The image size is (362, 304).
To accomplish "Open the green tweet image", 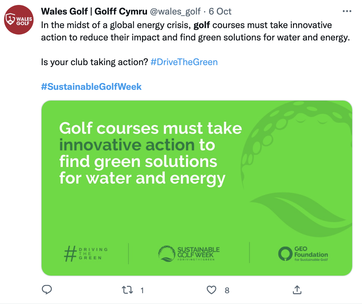I will pos(197,188).
